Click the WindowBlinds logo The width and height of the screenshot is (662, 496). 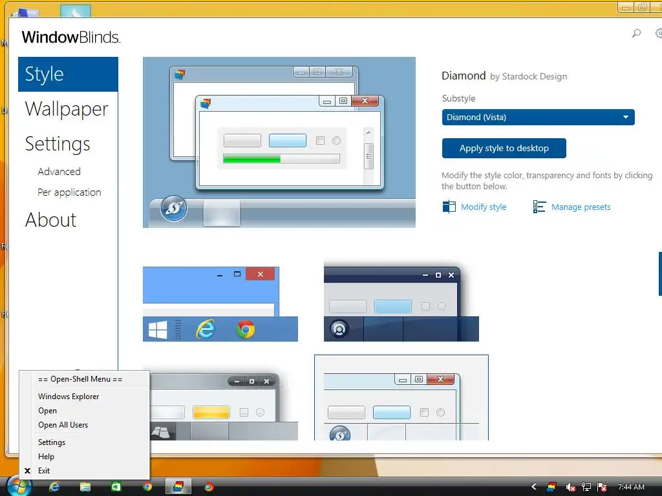tap(71, 37)
